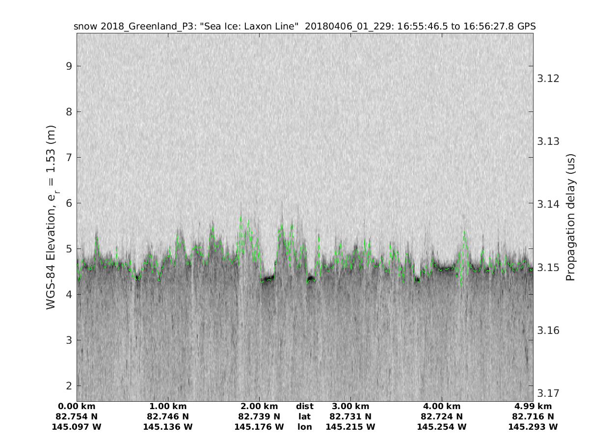Select the "1.00 km" distance label

tap(168, 406)
